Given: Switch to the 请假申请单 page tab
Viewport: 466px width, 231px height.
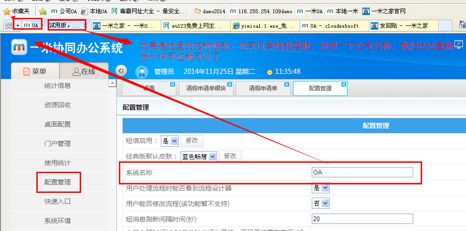Looking at the screenshot, I should [263, 88].
